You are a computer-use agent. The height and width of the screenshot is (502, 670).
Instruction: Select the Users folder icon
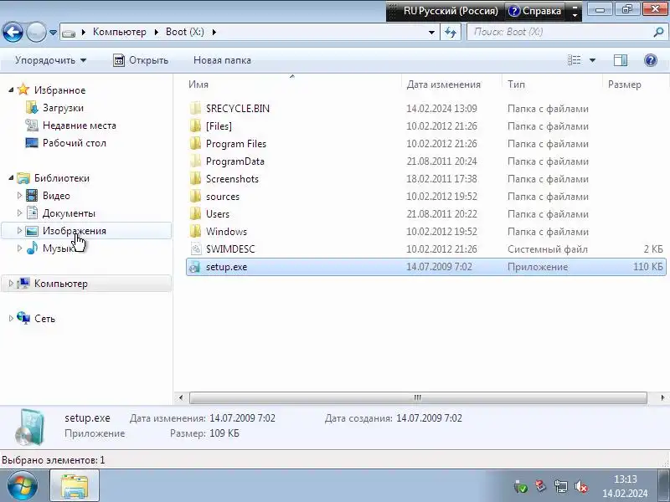(x=195, y=213)
